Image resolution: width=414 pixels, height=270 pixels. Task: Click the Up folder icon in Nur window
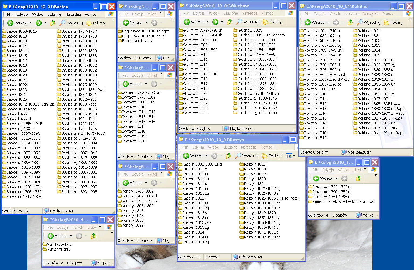tap(93, 236)
